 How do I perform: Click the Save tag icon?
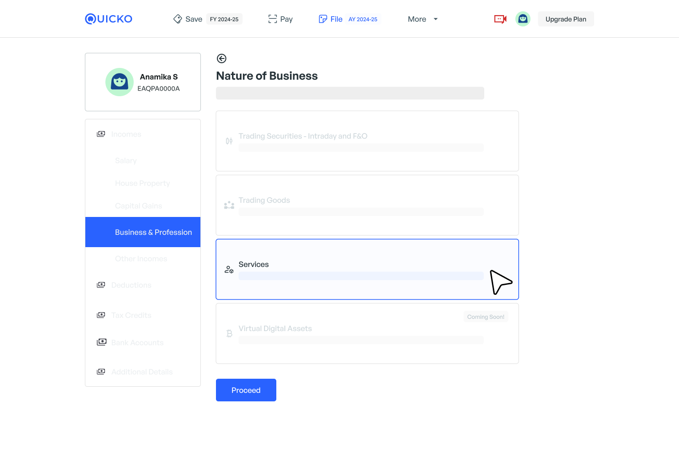[x=178, y=19]
